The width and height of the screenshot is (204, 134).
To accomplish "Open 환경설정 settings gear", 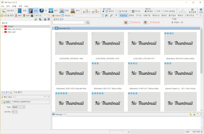I will pyautogui.click(x=192, y=10).
